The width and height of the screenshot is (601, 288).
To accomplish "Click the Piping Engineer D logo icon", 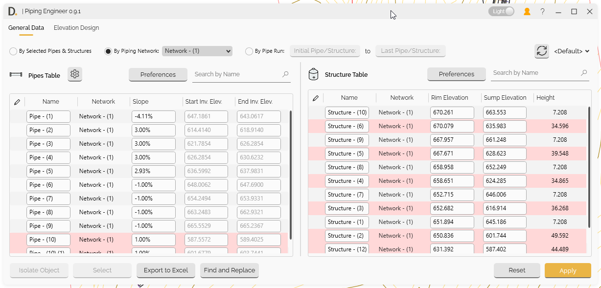I will 13,11.
